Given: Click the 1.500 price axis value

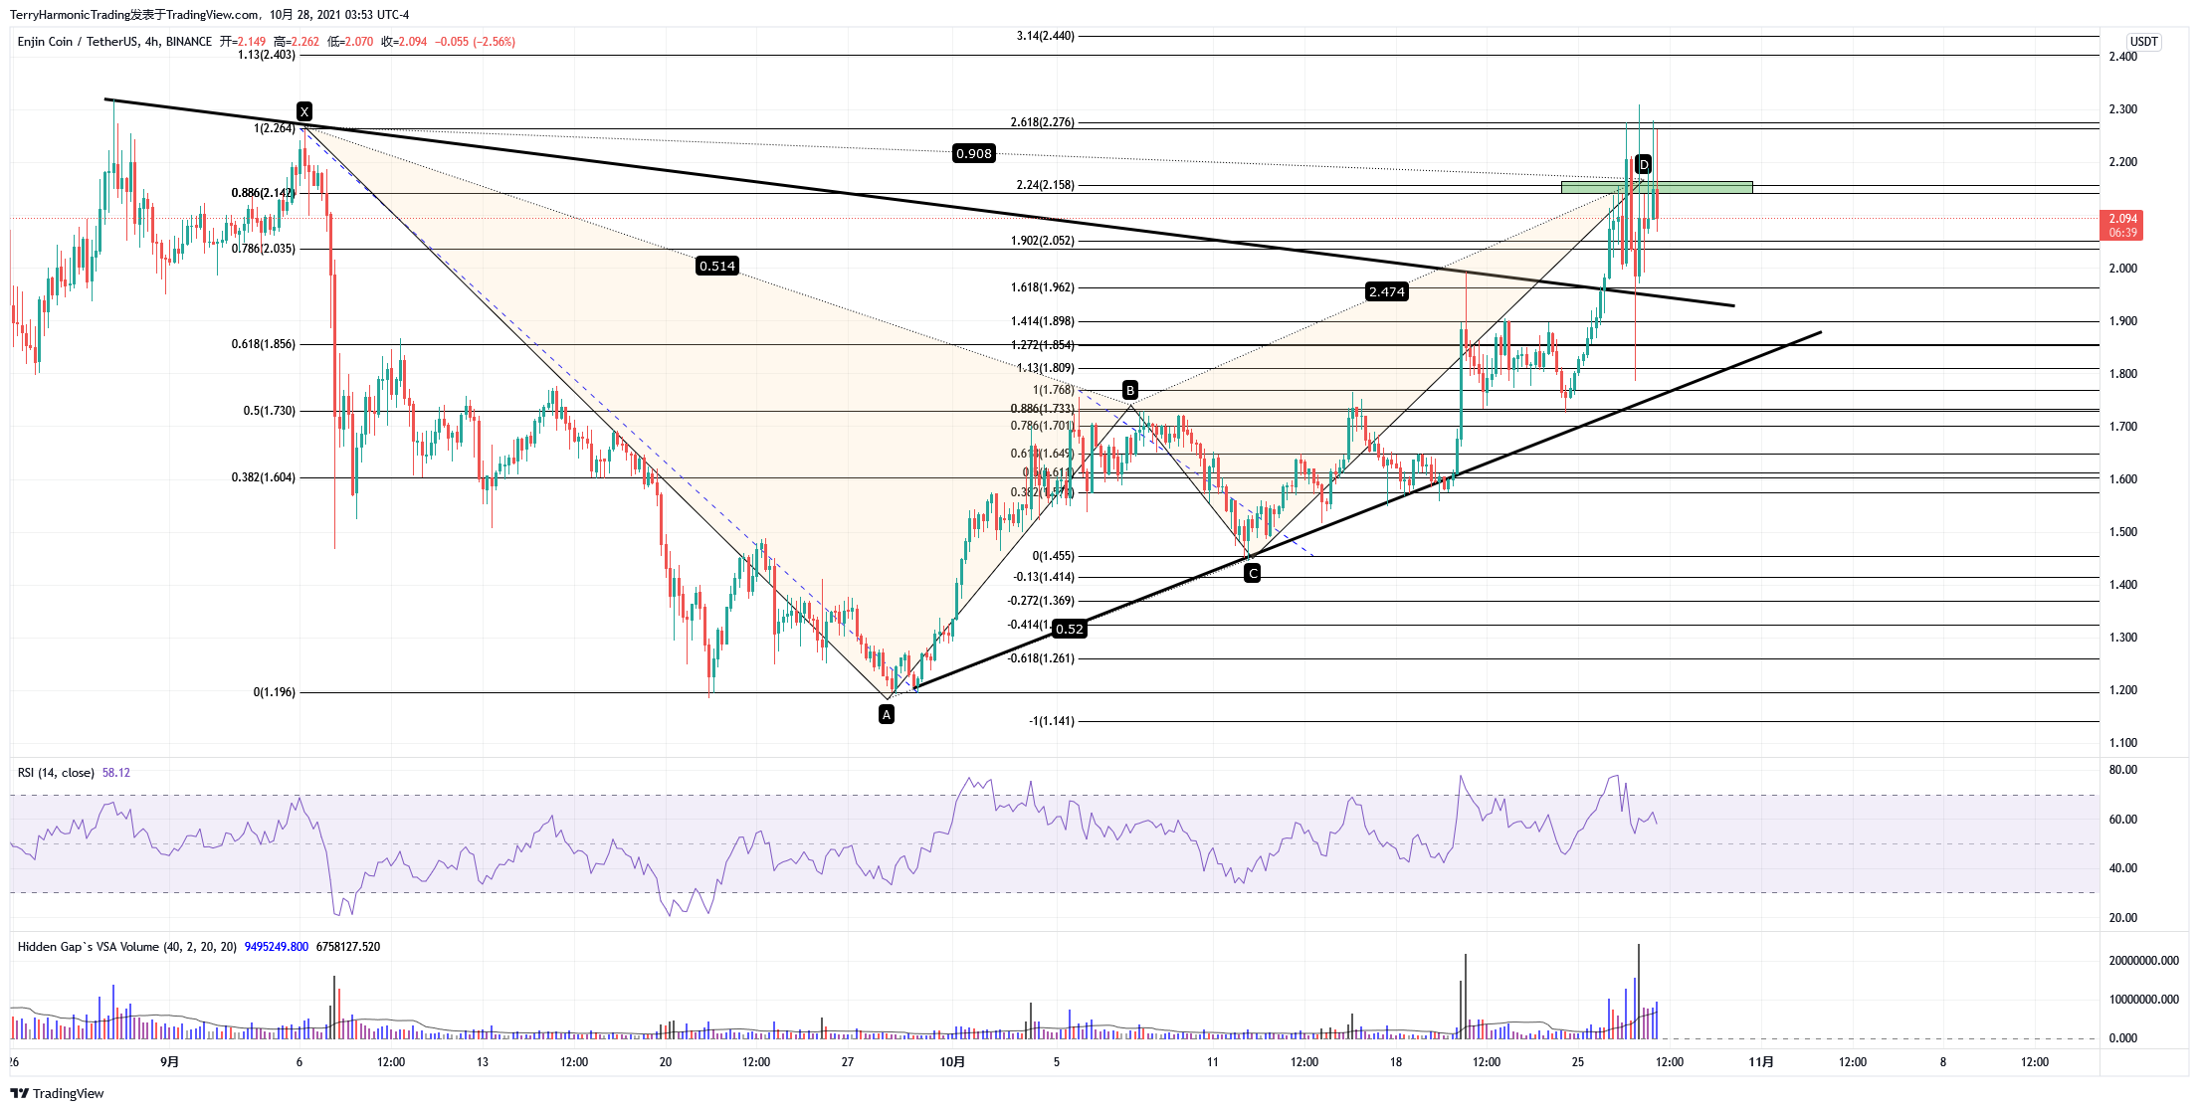Looking at the screenshot, I should click(2122, 532).
